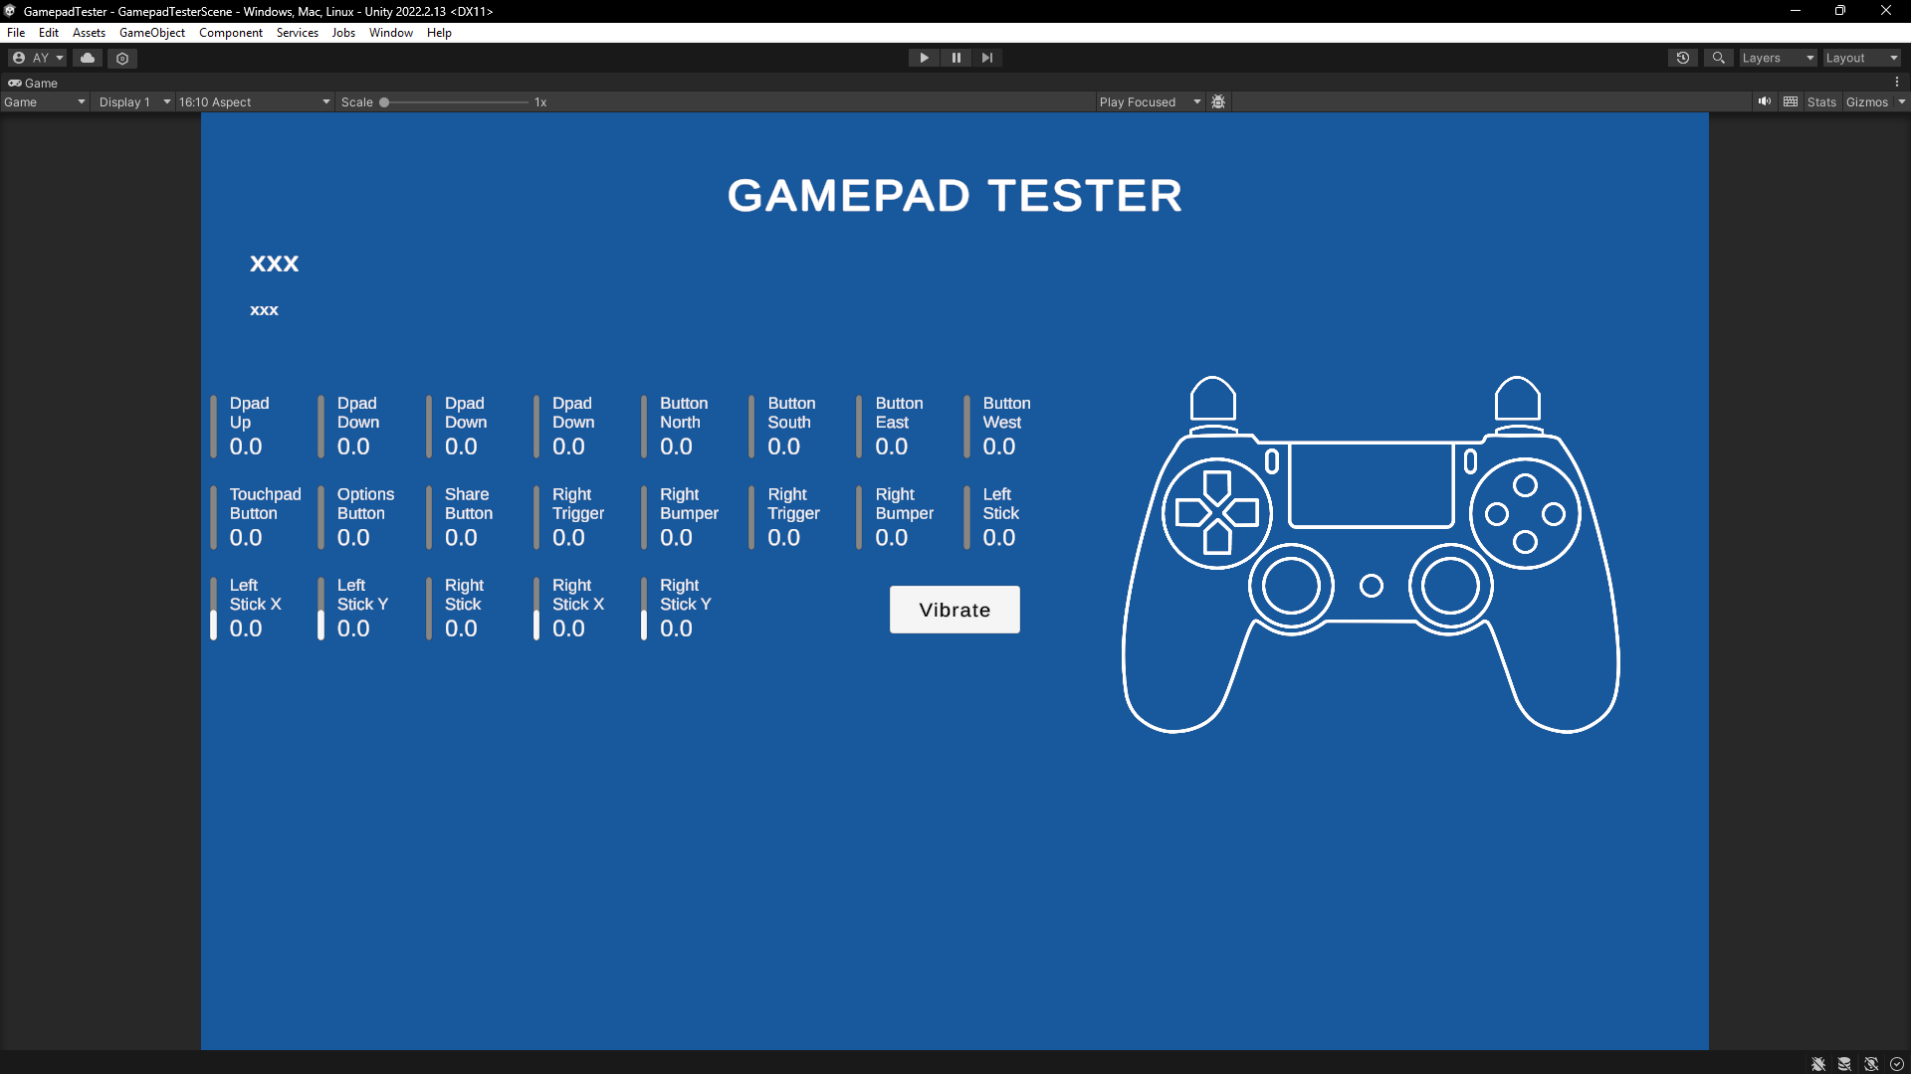The height and width of the screenshot is (1074, 1911).
Task: Open the 16:10 Aspect dropdown
Action: 255,102
